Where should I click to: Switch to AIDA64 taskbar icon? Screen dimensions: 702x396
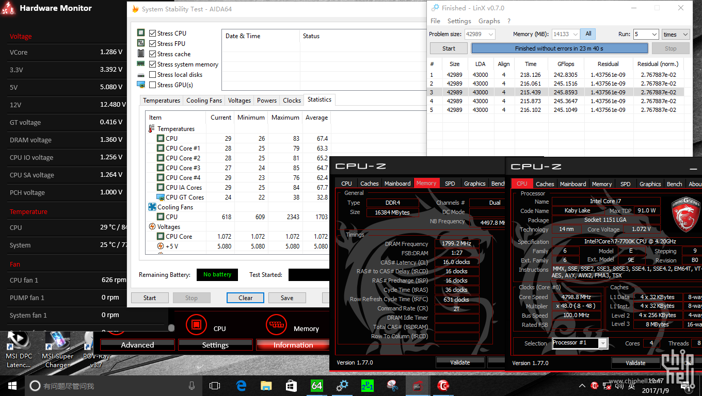point(316,385)
